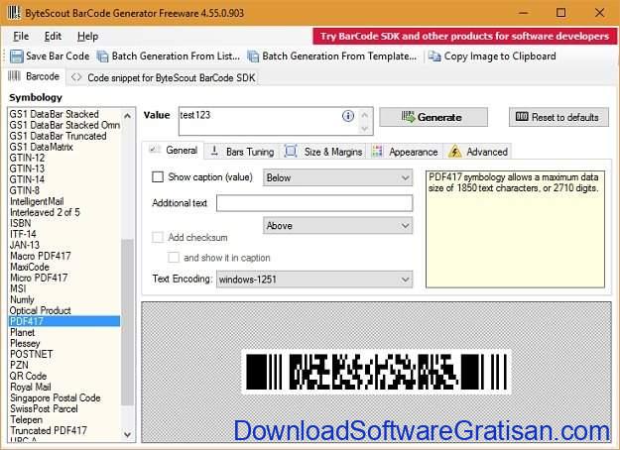Click the info icon in the Value field
Viewport: 620px width, 450px height.
[x=348, y=116]
